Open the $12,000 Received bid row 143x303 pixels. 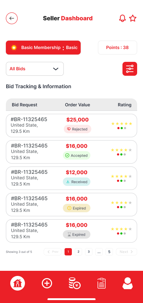click(x=71, y=178)
